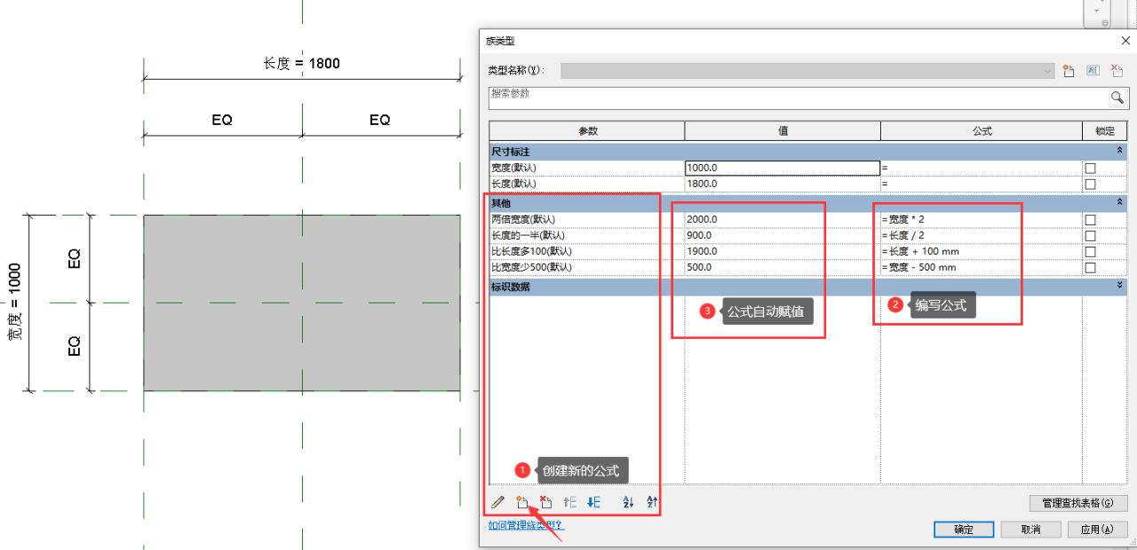Click the 管理查找表格(G) button
This screenshot has height=550, width=1137.
[x=1078, y=503]
